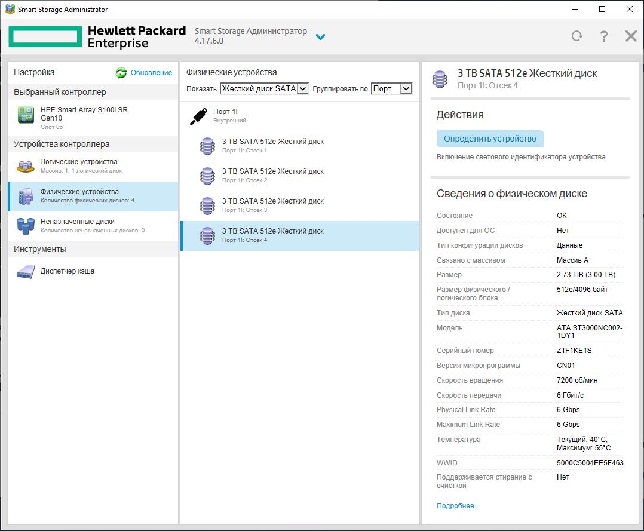Screen dimensions: 644x531
Task: Click disk icon for Отсек 3
Action: [207, 205]
